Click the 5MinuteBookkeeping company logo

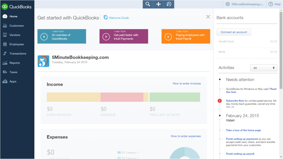coord(43,61)
